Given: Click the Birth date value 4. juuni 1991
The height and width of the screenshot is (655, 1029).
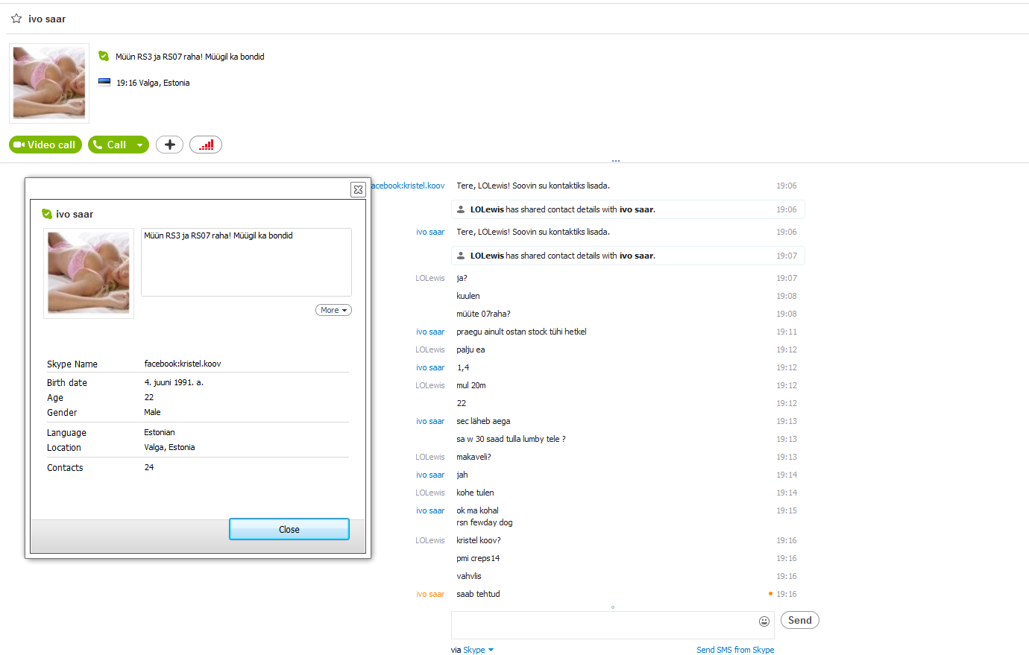Looking at the screenshot, I should [174, 382].
